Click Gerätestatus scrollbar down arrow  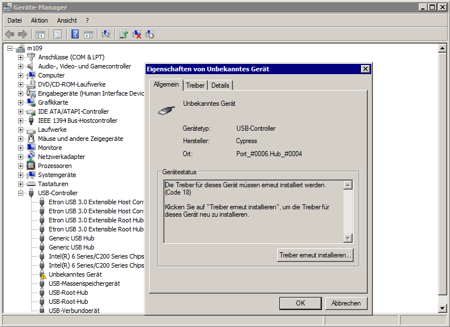coord(348,238)
